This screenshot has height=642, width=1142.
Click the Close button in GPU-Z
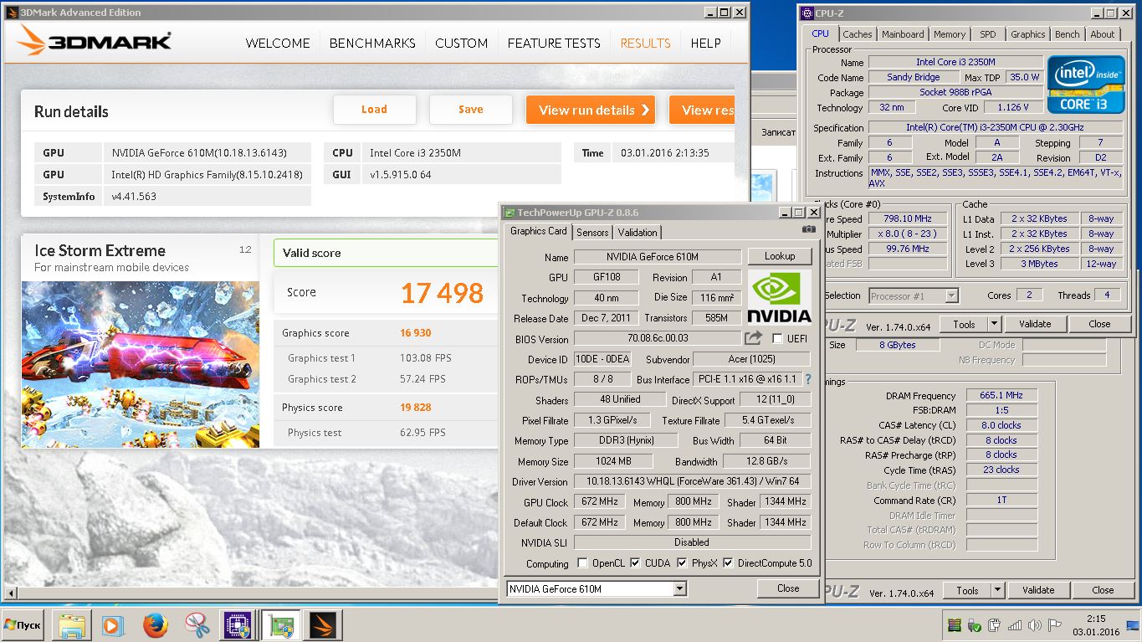pyautogui.click(x=788, y=588)
